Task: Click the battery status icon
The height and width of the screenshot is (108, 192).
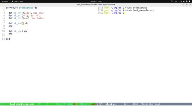Action: [189, 1]
